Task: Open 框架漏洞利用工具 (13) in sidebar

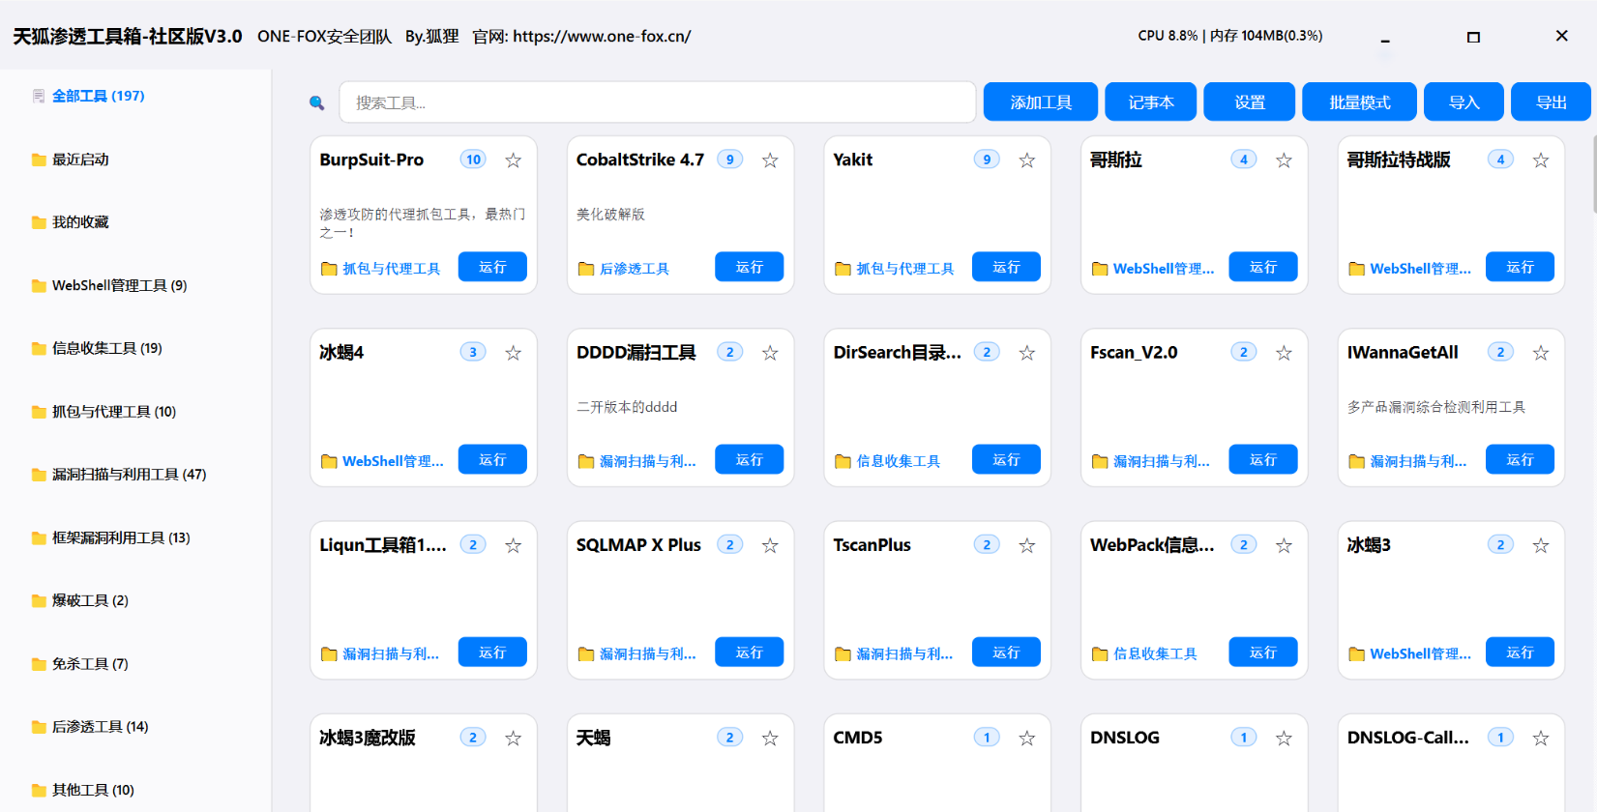Action: tap(121, 537)
